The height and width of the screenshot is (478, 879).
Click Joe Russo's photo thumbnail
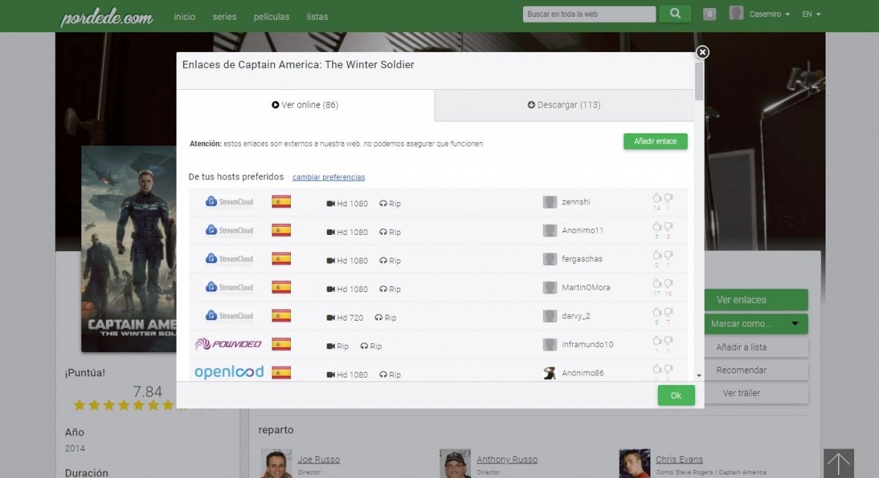pyautogui.click(x=276, y=463)
